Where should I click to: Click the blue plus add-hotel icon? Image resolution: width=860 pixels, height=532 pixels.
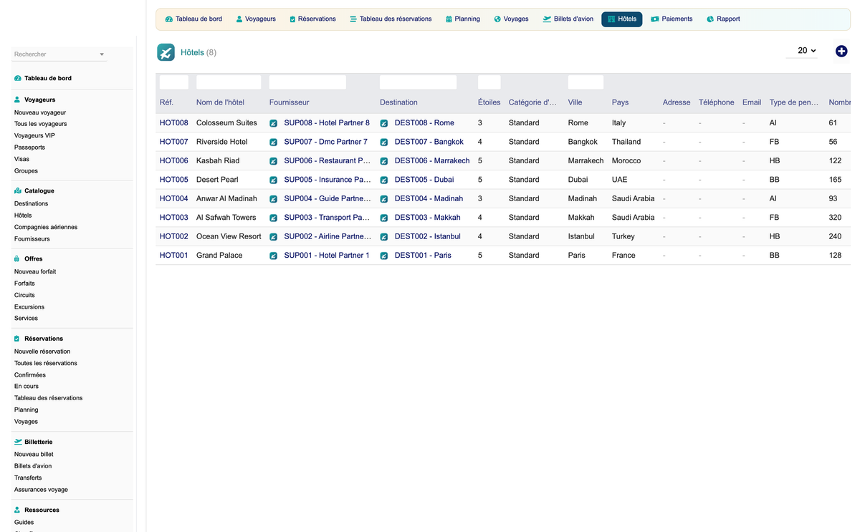coord(841,51)
